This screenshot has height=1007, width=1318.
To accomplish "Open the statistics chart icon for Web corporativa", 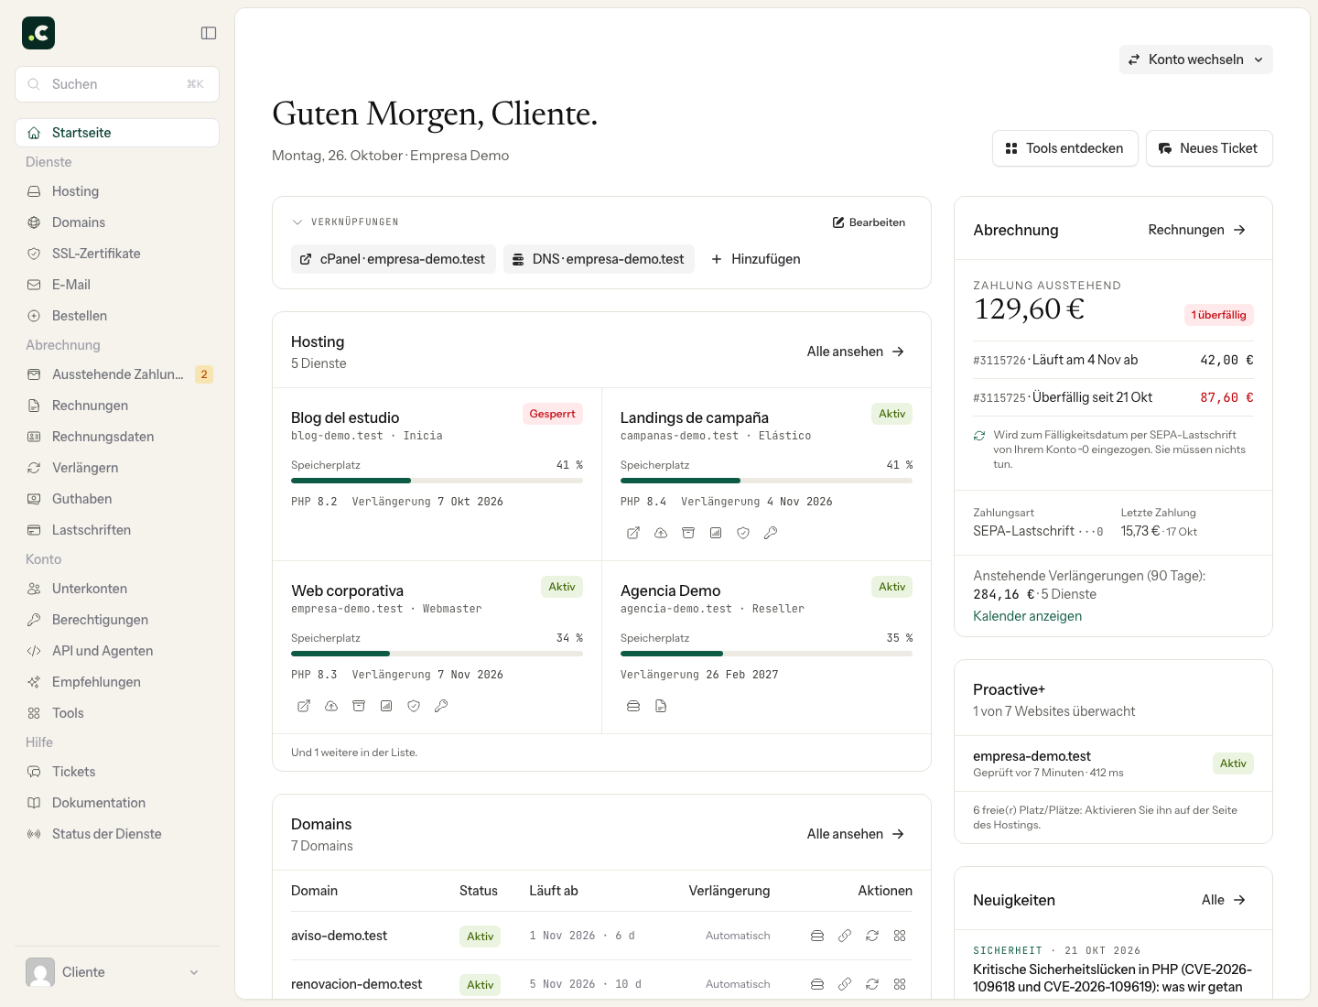I will click(x=386, y=706).
